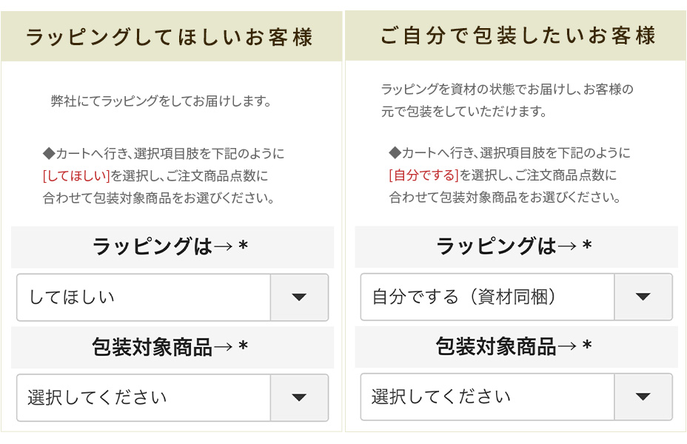Open the 'してほしい' wrapping select box

click(x=144, y=297)
